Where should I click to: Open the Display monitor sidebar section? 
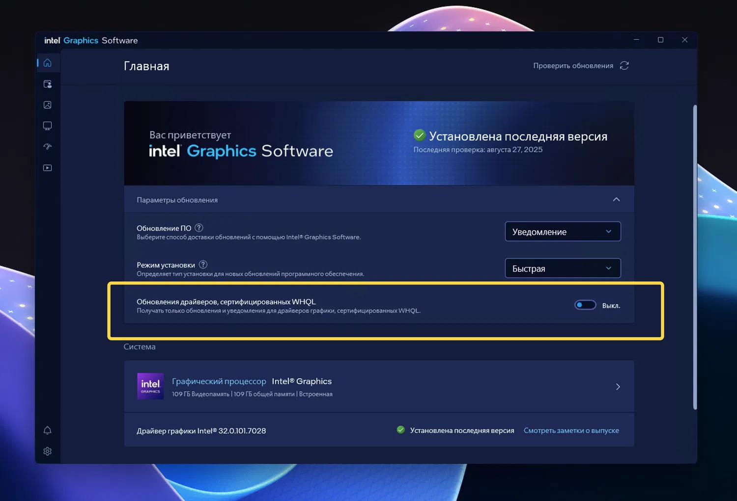[48, 126]
